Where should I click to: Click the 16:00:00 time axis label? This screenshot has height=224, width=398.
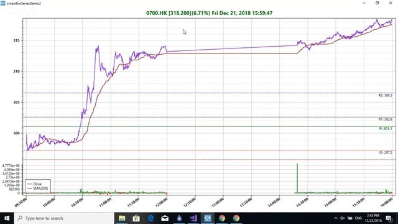tap(387, 203)
